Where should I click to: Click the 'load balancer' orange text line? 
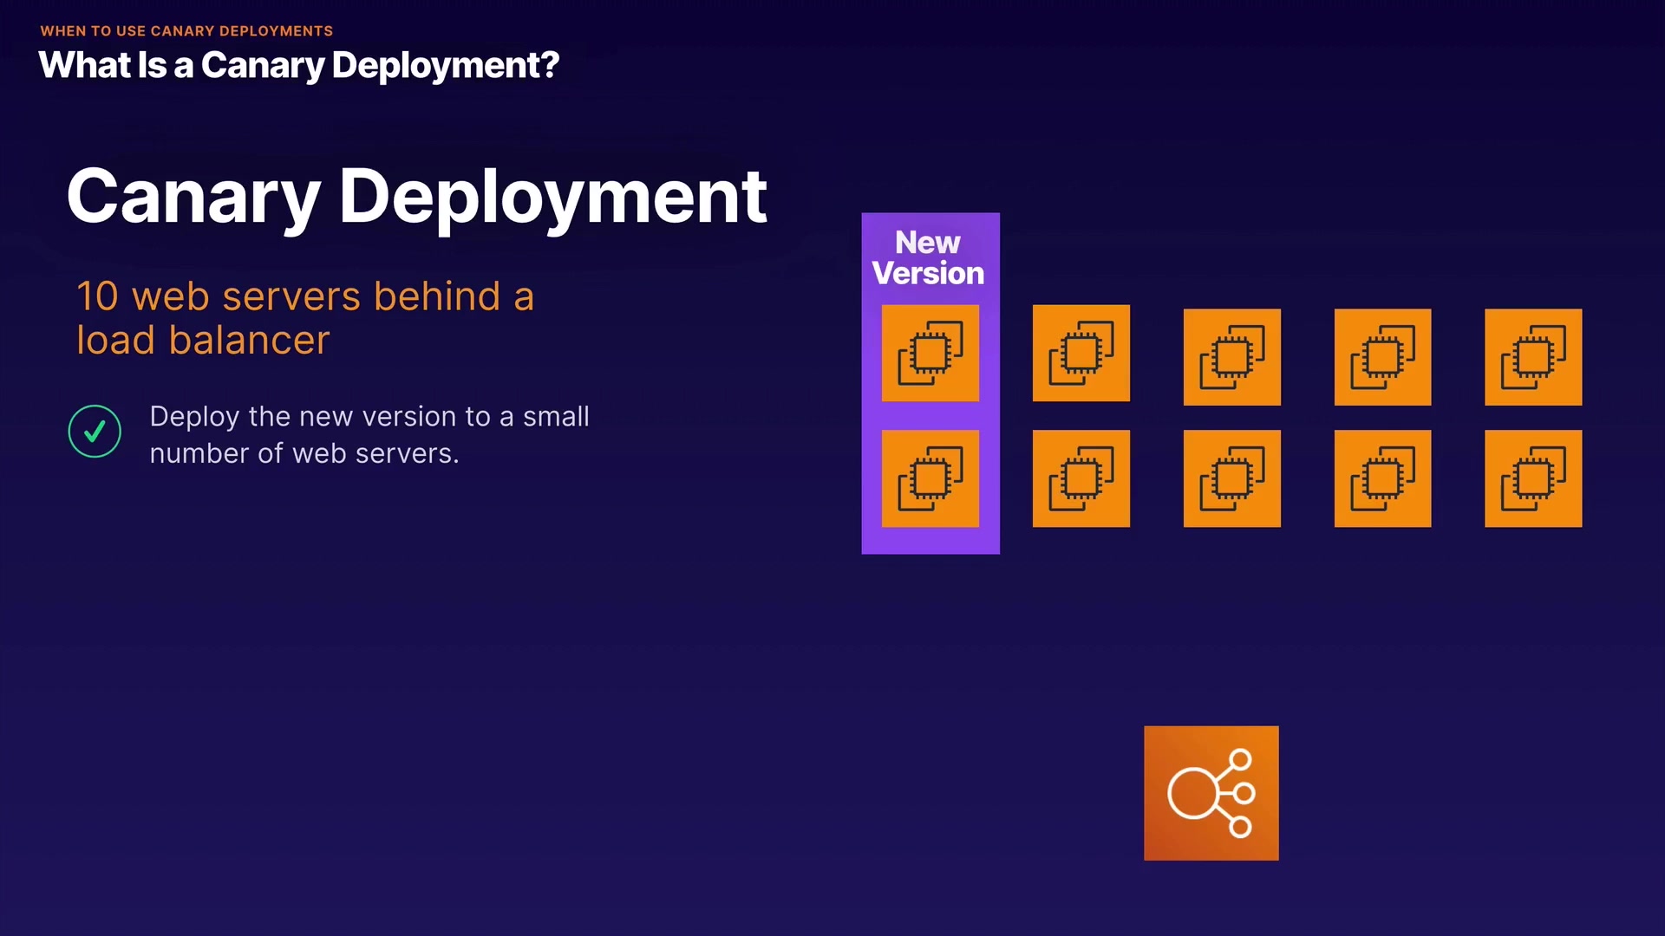point(203,341)
